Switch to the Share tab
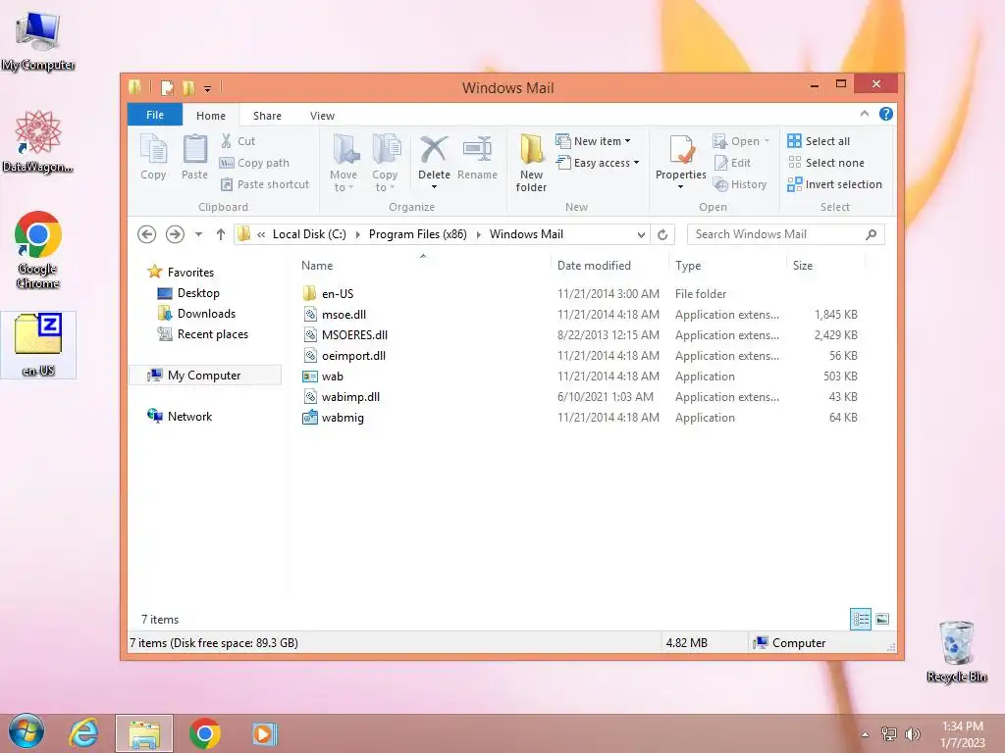Image resolution: width=1005 pixels, height=753 pixels. (x=267, y=116)
